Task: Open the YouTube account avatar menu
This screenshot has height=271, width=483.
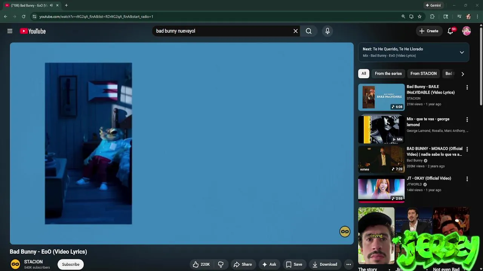Action: tap(466, 31)
